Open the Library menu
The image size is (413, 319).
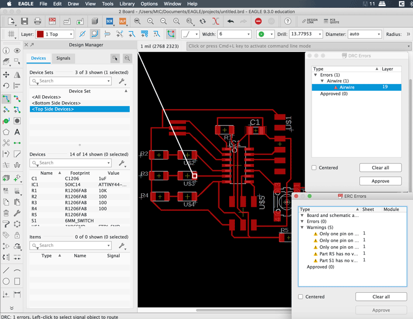tap(127, 4)
